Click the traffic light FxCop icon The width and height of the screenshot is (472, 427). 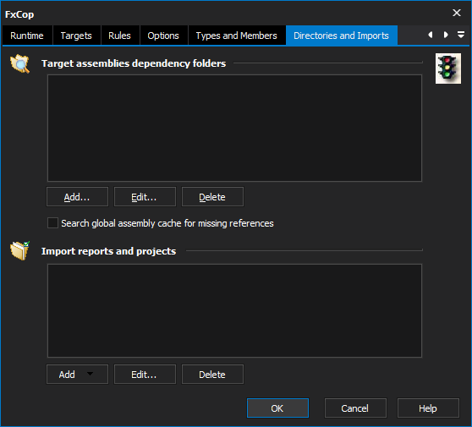448,68
